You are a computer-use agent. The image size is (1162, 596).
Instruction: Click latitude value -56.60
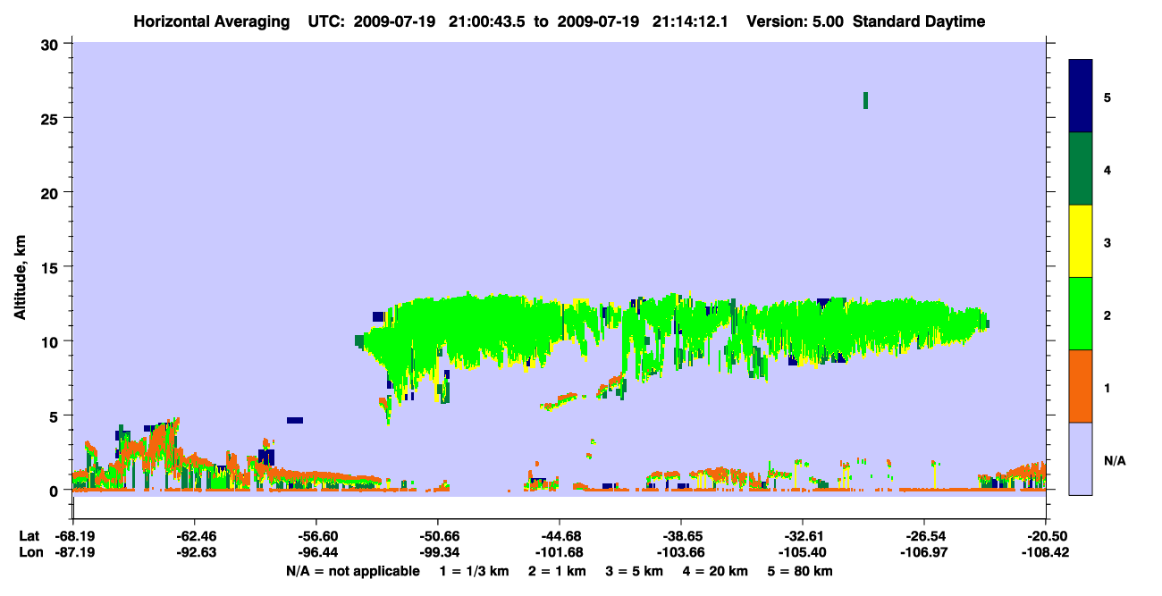(x=316, y=536)
